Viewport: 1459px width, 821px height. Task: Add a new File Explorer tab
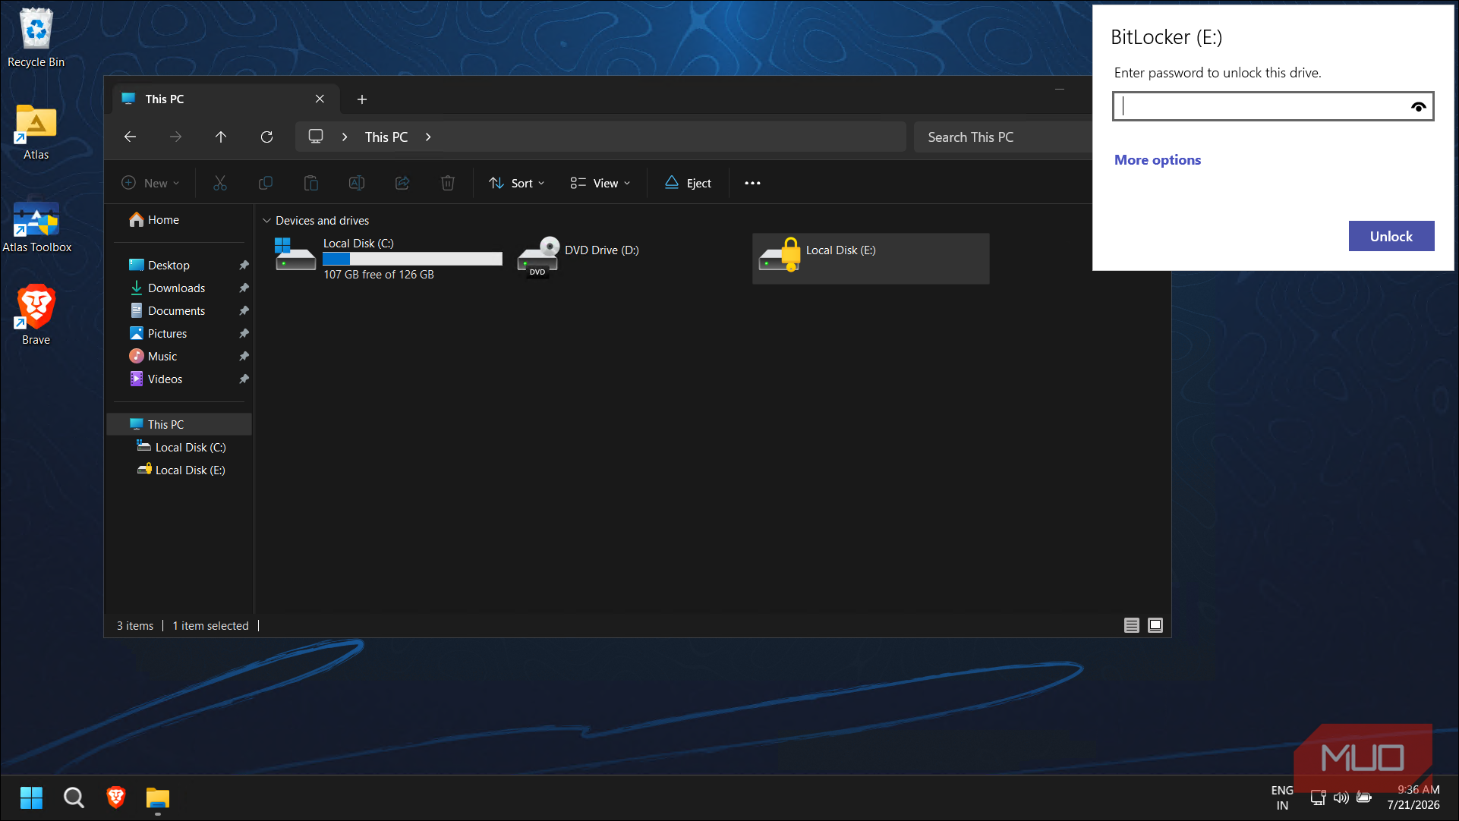pyautogui.click(x=362, y=99)
